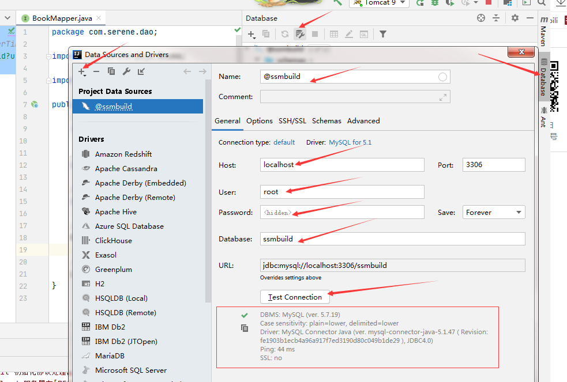Click the plus icon in Database tool window

[x=251, y=35]
